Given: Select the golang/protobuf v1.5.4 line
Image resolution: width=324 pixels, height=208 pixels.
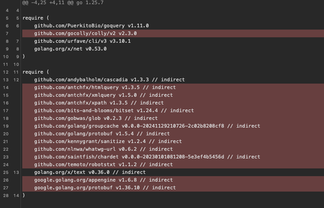Looking at the screenshot, I should point(173,133).
